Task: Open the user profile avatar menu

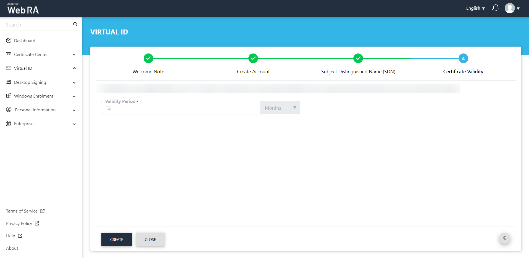Action: [x=510, y=8]
